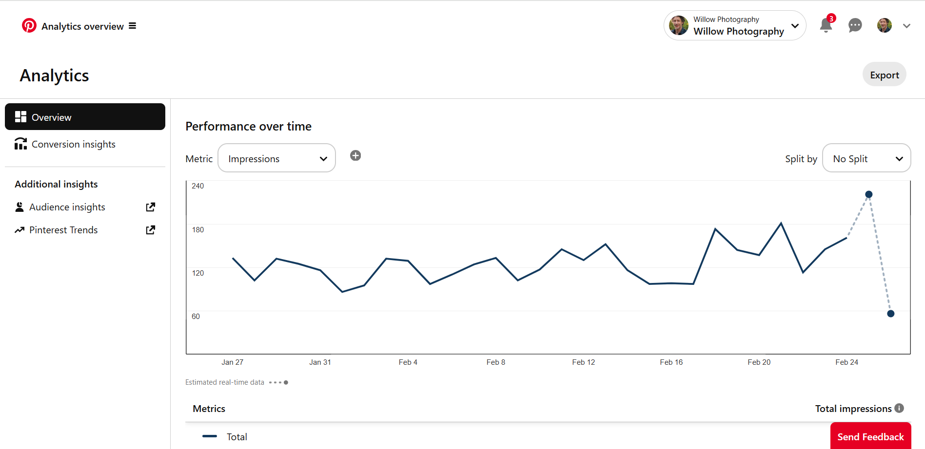Toggle the estimated real-time data indicator

coord(279,382)
